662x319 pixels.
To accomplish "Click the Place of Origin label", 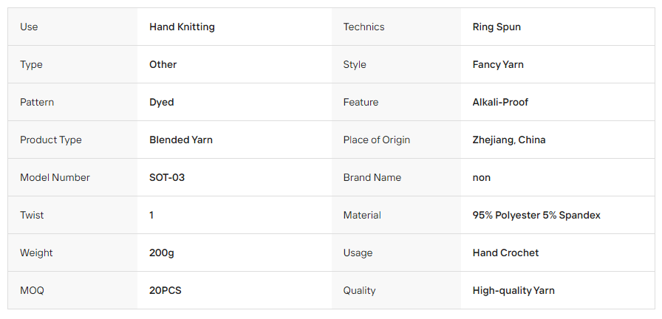I will tap(377, 140).
